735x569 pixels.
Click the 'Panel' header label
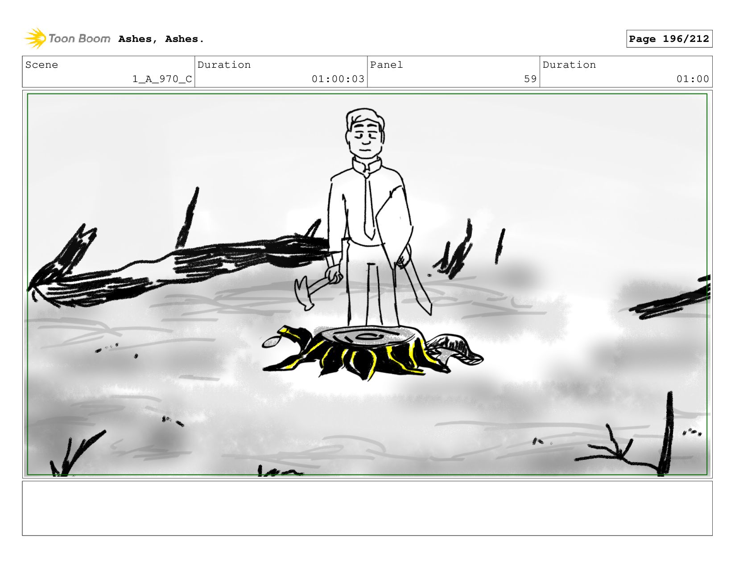(386, 65)
